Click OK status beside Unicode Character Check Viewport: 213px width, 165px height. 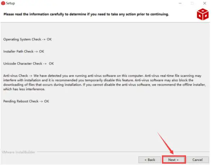52,63
